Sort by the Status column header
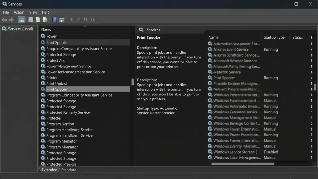The height and width of the screenshot is (179, 318). click(298, 37)
